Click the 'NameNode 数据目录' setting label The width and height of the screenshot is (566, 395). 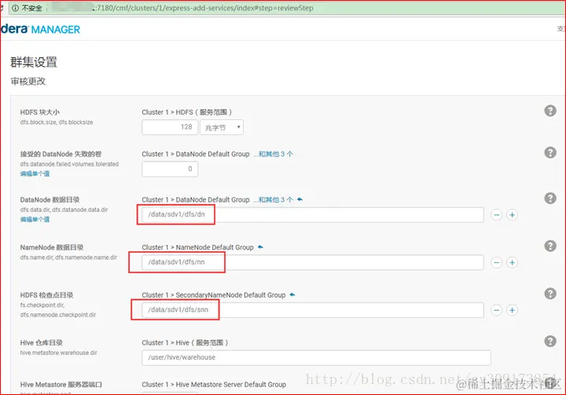tap(52, 247)
